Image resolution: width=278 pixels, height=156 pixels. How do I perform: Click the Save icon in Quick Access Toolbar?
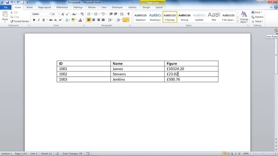click(x=7, y=2)
